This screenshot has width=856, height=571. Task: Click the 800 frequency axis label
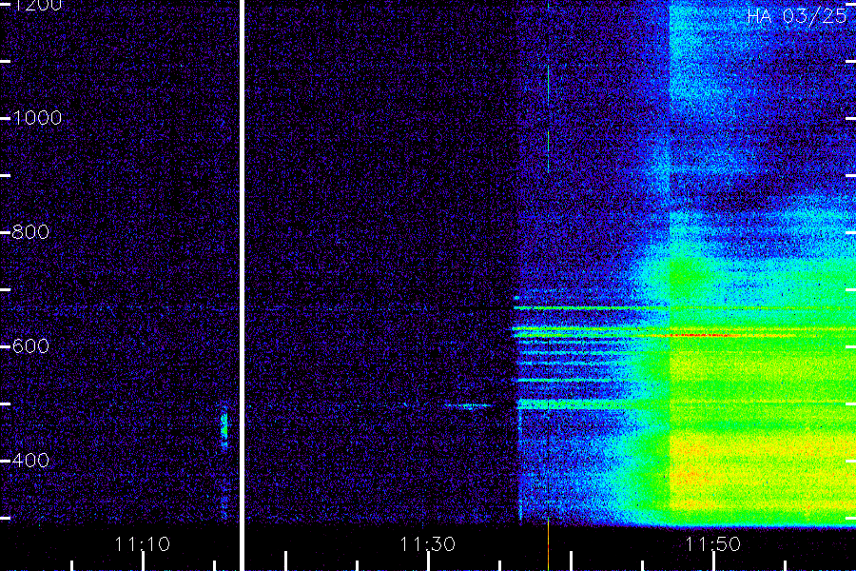(30, 231)
